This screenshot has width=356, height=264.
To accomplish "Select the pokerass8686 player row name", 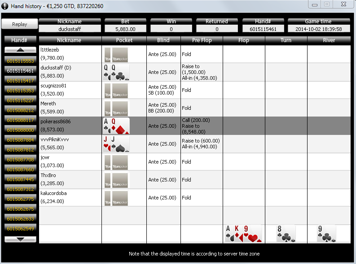I will (x=56, y=121).
